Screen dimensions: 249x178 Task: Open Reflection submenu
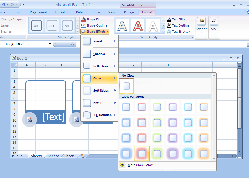pos(99,66)
